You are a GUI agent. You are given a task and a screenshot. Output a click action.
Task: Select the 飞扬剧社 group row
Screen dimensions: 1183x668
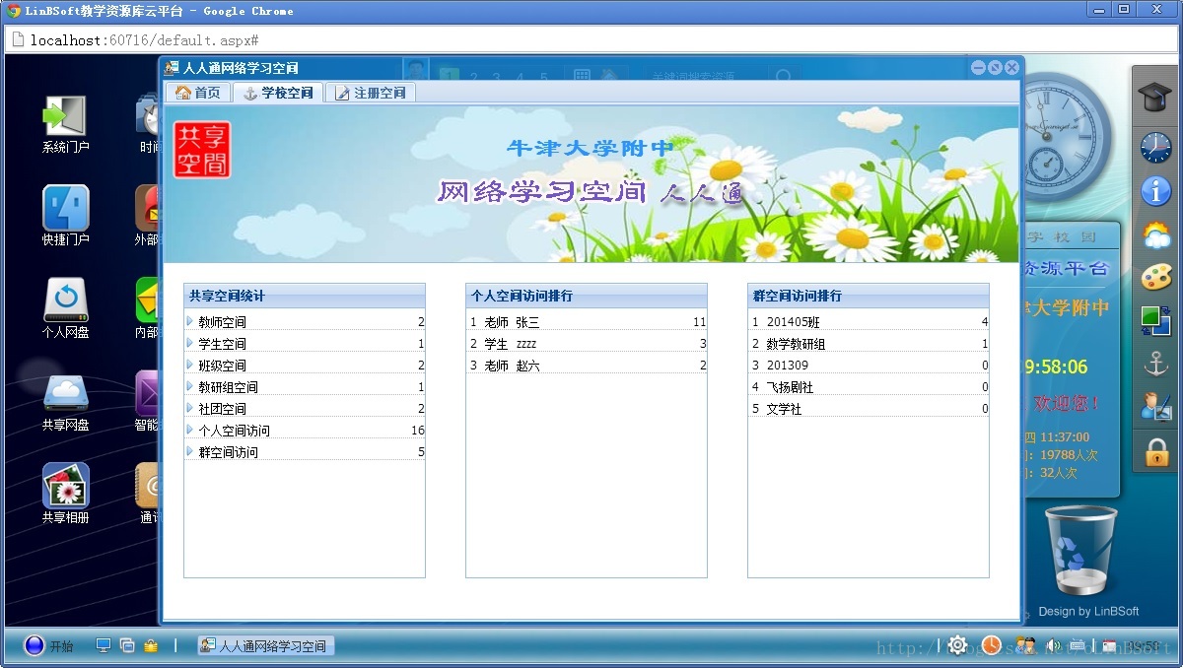[869, 387]
